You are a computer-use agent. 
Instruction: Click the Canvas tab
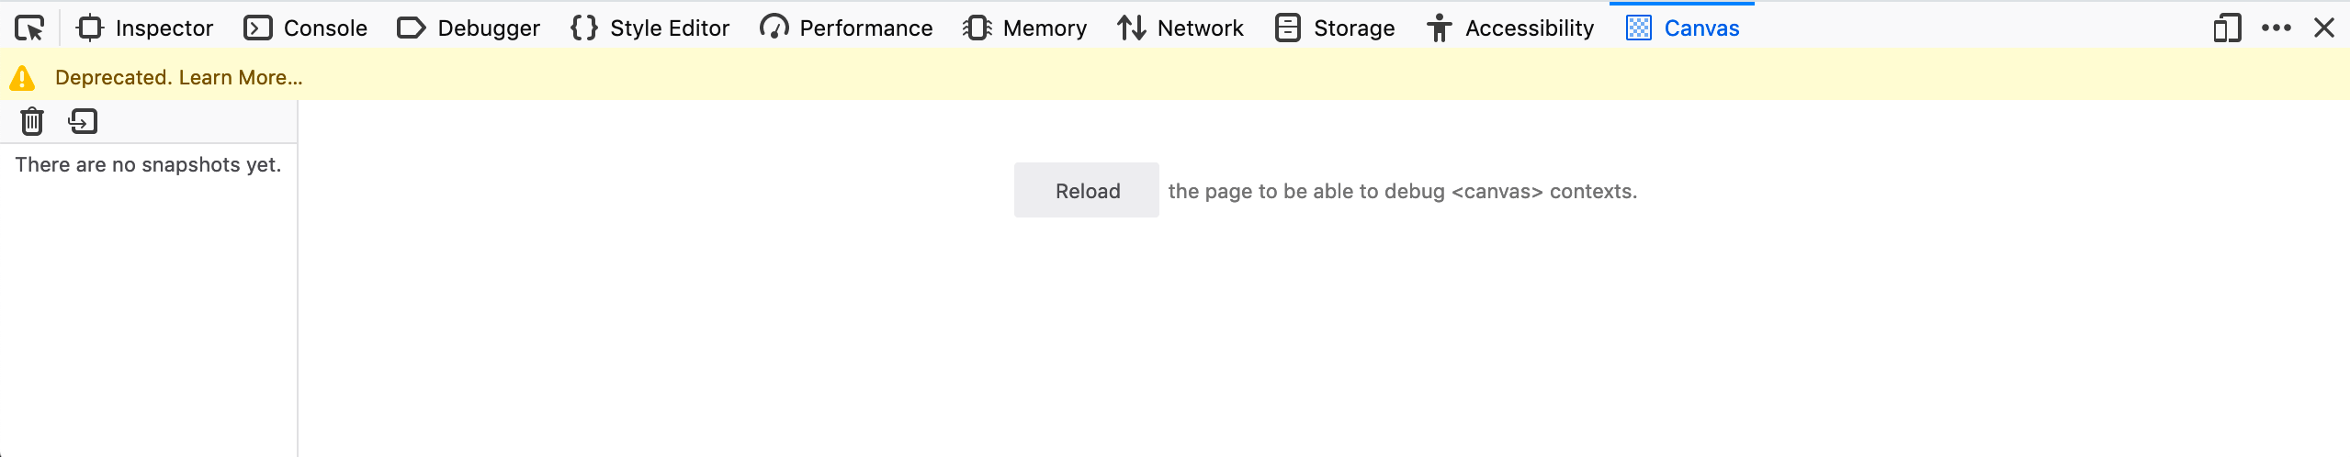[1682, 28]
